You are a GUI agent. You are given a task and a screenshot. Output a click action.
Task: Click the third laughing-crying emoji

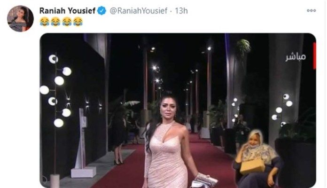pos(67,22)
